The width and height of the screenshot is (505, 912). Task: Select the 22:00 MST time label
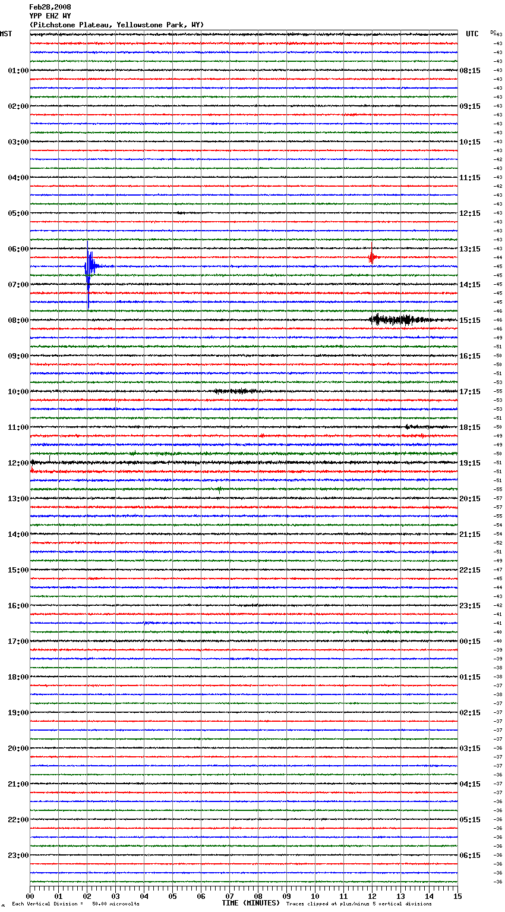[x=18, y=820]
